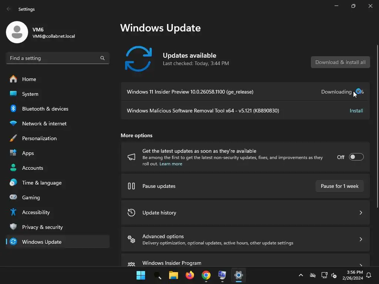This screenshot has height=284, width=379.
Task: Click the Downloading progress indicator
Action: [x=342, y=92]
